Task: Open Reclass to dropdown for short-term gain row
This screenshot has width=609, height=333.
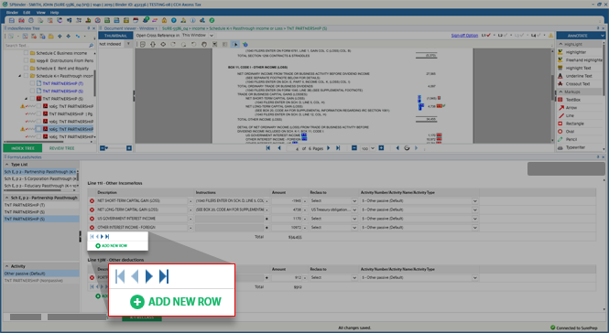Action: (354, 201)
